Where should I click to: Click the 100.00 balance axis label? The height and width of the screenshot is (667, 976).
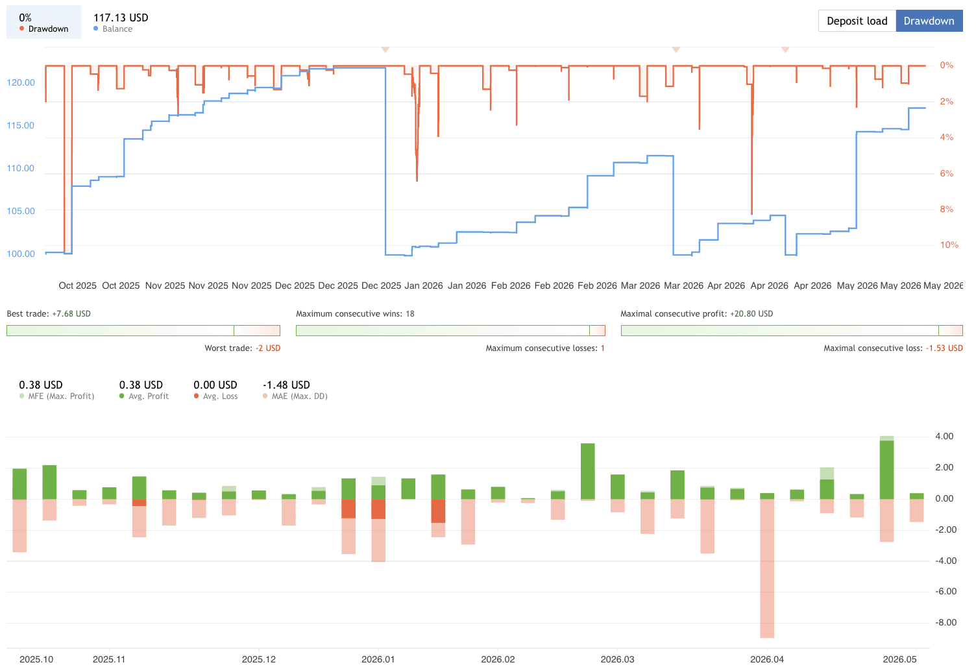pyautogui.click(x=21, y=254)
